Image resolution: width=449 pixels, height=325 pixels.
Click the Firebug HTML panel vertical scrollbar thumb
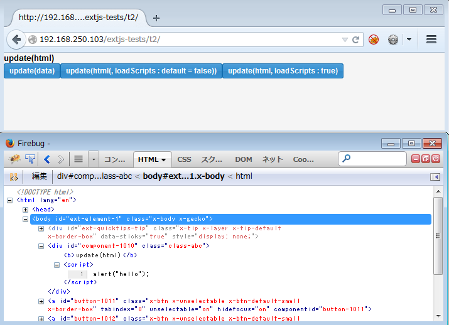coord(438,236)
